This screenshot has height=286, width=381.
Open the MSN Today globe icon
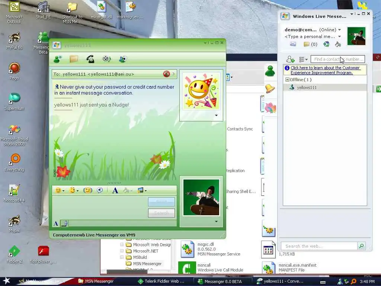(x=326, y=44)
